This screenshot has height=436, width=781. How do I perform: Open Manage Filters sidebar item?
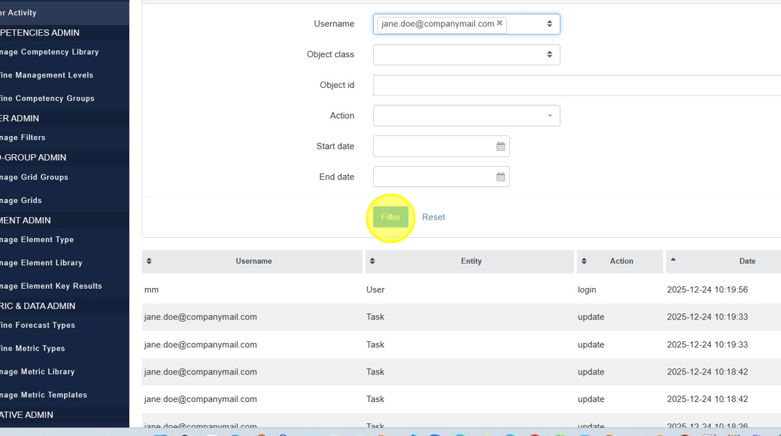[x=24, y=137]
